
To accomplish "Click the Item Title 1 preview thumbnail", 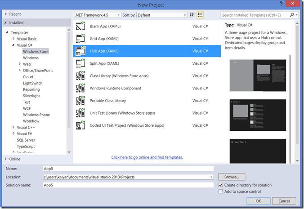I will click(x=258, y=151).
